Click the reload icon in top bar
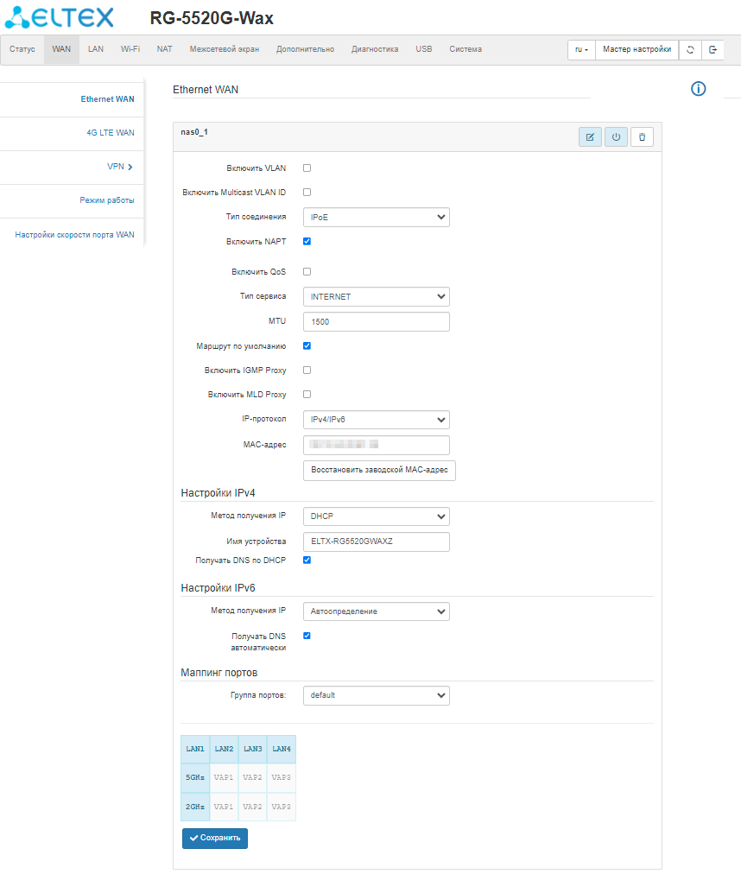 (x=690, y=50)
